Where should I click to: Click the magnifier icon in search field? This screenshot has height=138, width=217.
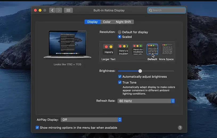[x=150, y=10]
